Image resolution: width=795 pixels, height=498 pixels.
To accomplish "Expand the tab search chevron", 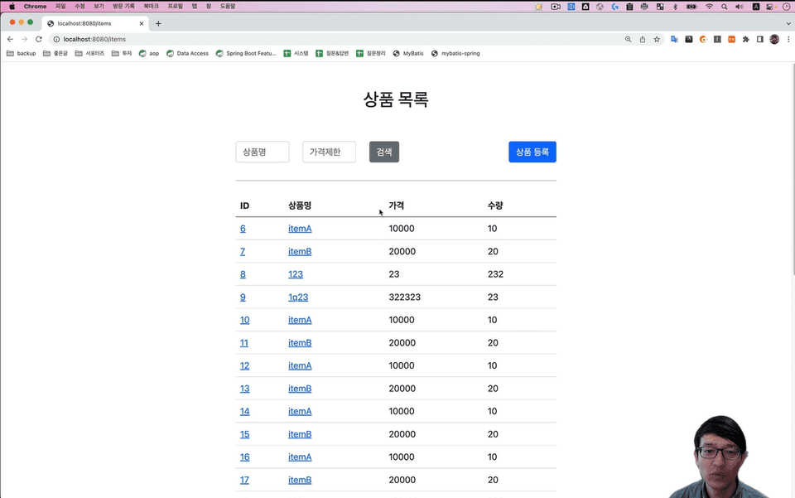I will (788, 23).
